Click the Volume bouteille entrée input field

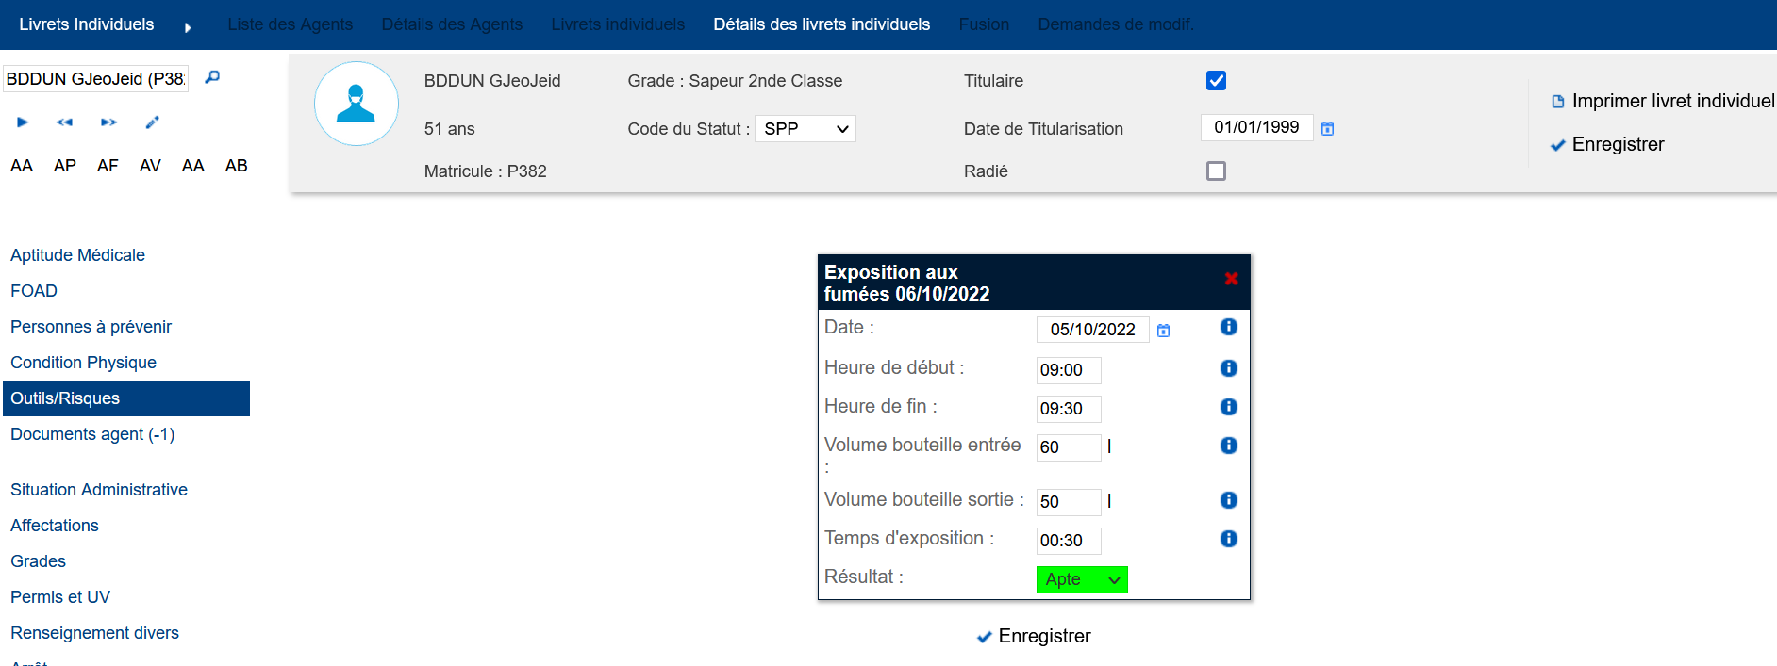pyautogui.click(x=1068, y=447)
